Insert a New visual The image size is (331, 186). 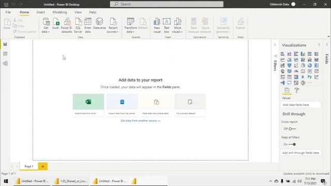157,25
